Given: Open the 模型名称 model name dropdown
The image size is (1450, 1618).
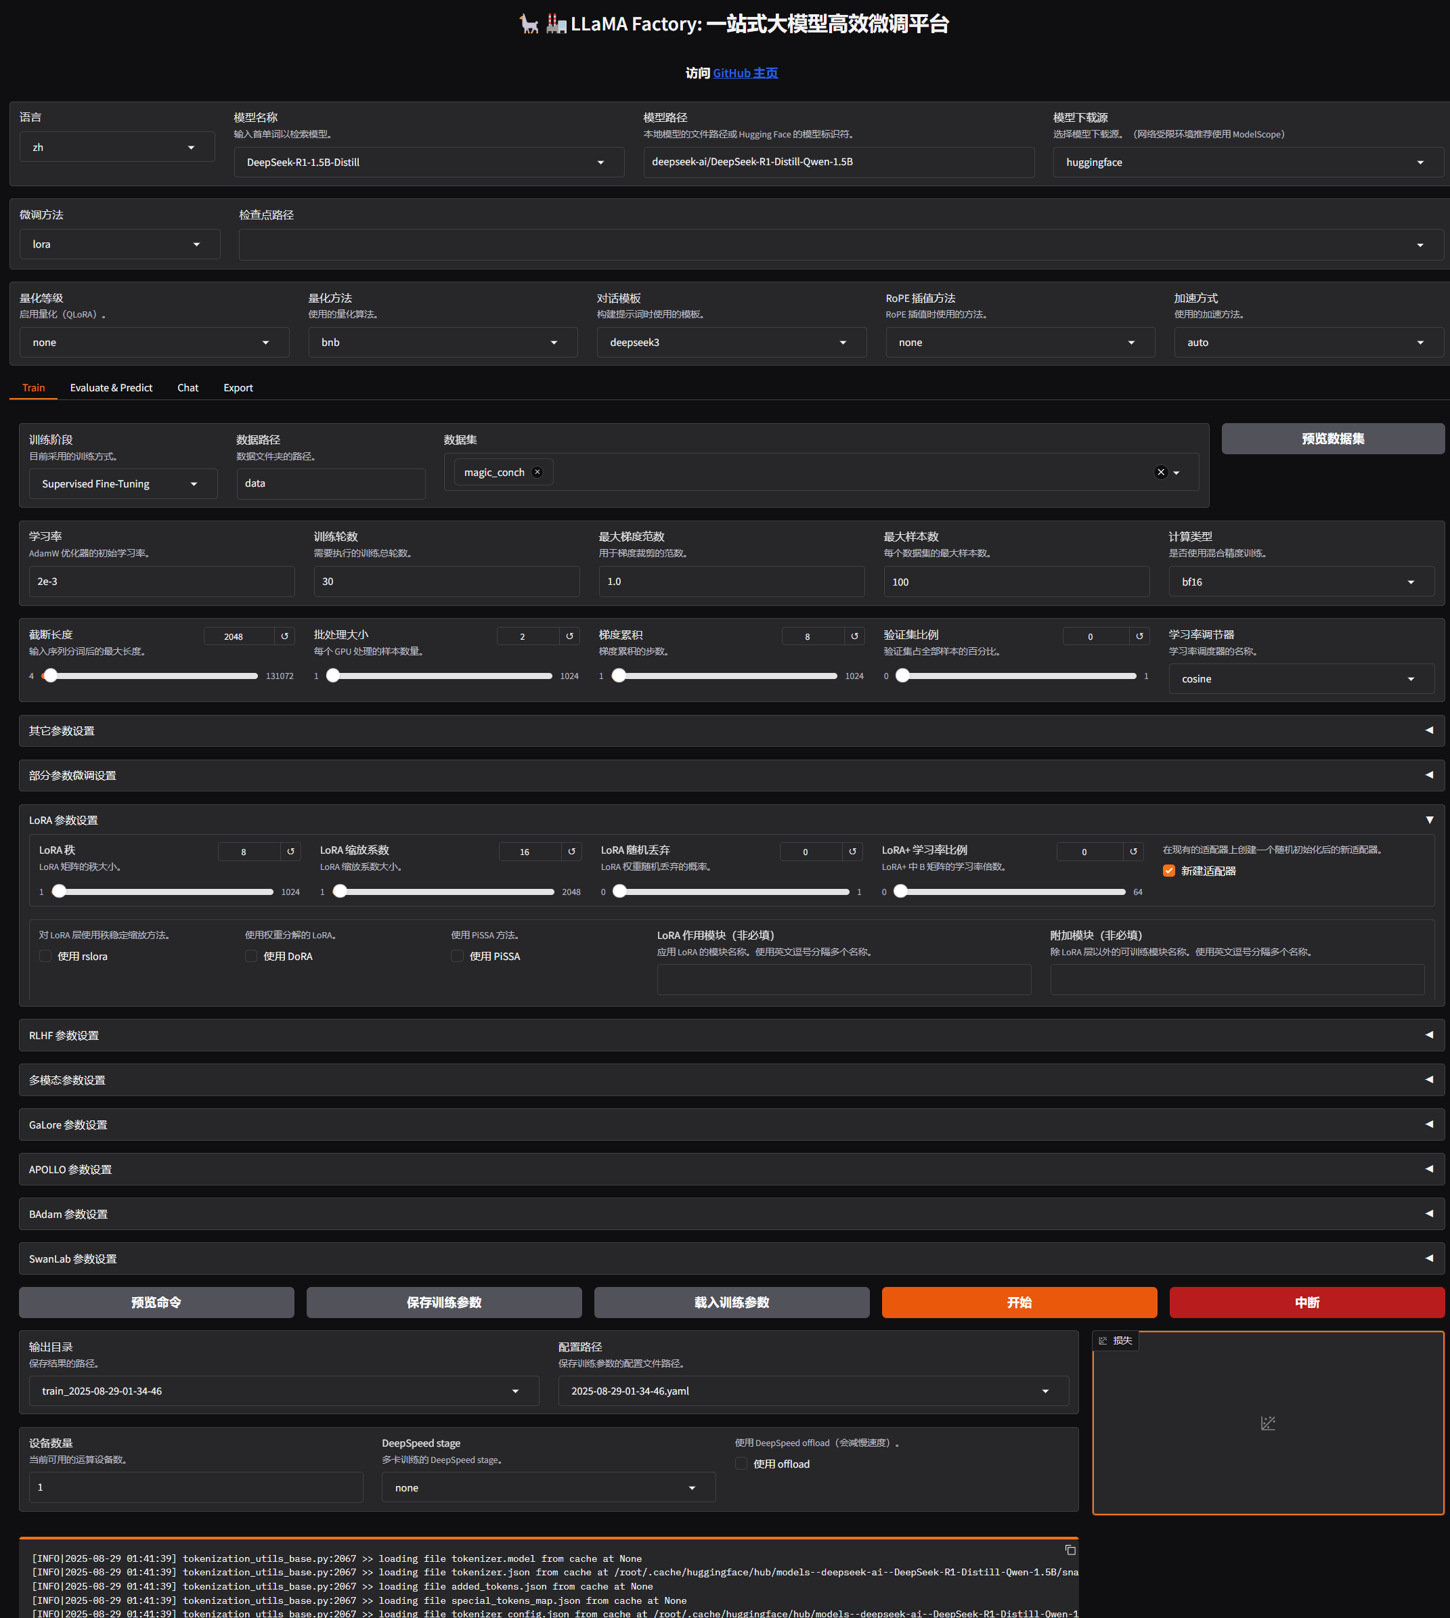Looking at the screenshot, I should (x=429, y=162).
